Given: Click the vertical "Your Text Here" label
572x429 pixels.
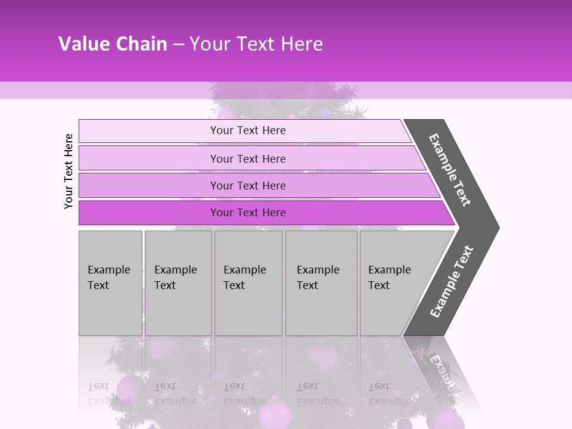Looking at the screenshot, I should (69, 171).
